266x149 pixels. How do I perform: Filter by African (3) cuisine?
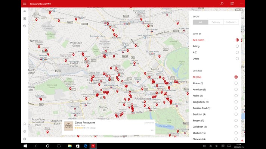coord(215,83)
